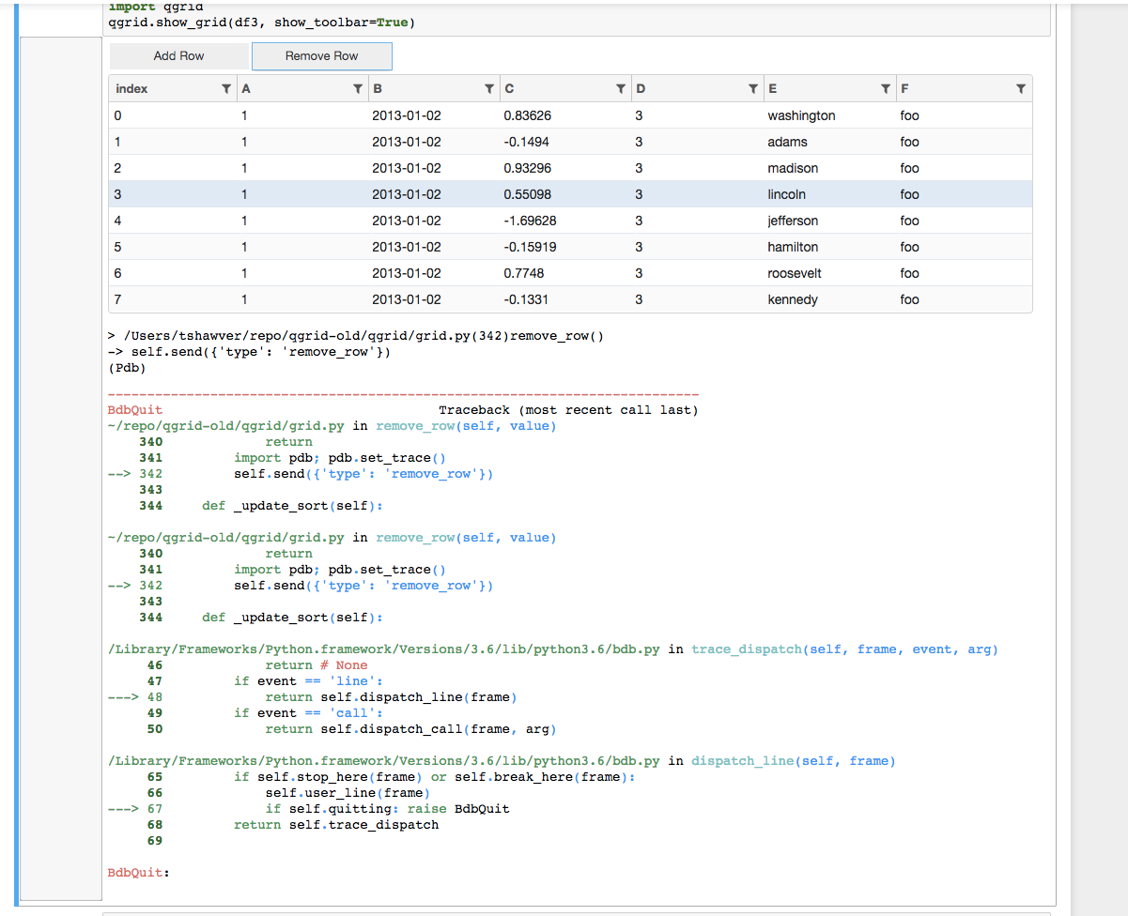Image resolution: width=1128 pixels, height=916 pixels.
Task: Open filter icon for column B
Action: tap(488, 89)
